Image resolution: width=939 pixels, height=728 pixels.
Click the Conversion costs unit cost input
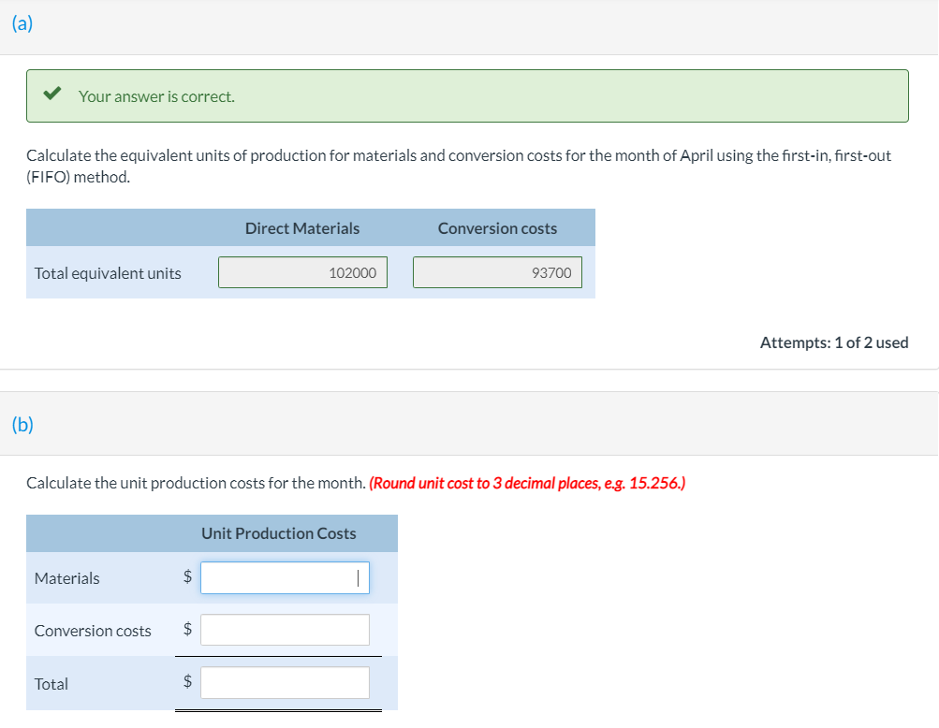coord(285,630)
